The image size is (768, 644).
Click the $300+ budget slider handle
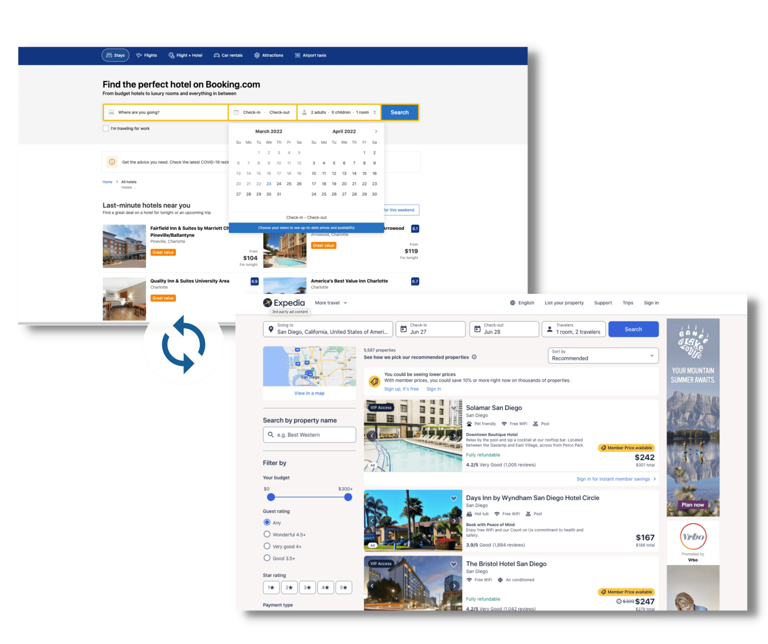347,497
